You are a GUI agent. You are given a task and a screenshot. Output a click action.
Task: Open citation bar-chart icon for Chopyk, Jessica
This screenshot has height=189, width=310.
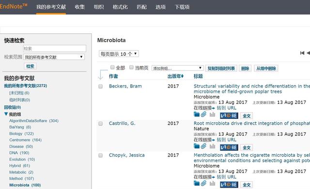pos(212,184)
